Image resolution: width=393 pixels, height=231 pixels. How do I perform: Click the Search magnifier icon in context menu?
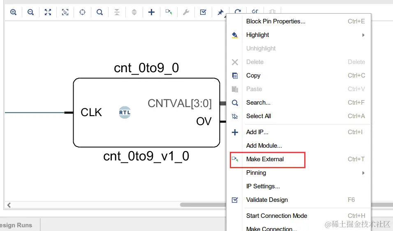point(235,103)
